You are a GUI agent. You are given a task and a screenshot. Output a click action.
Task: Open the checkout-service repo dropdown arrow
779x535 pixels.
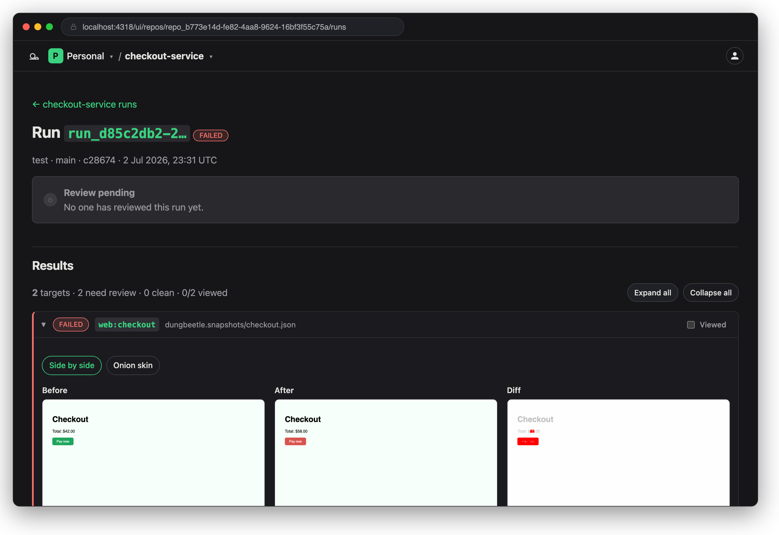(211, 57)
